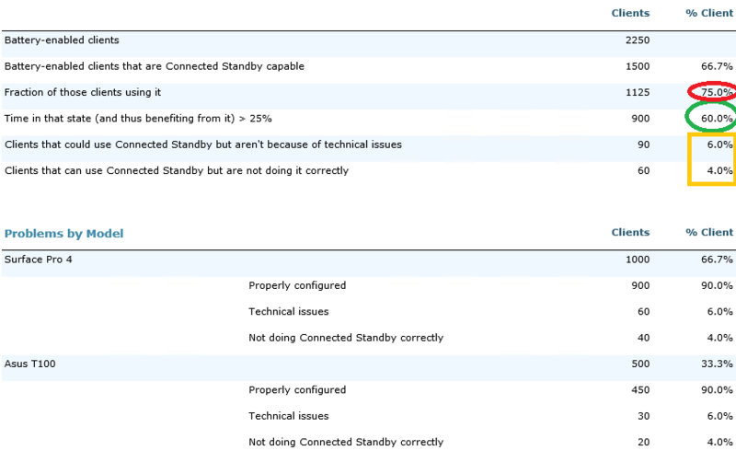Select 'Fraction of those clients using it' row
736x462 pixels.
tap(82, 92)
